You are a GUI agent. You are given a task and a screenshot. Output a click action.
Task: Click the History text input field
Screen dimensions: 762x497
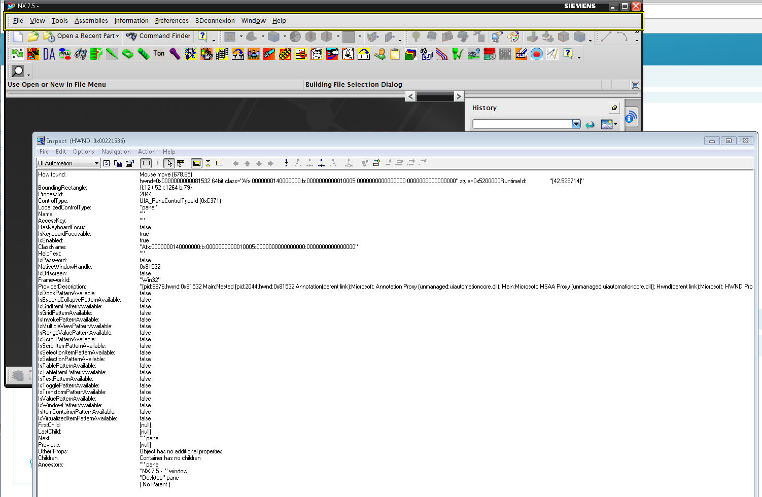pyautogui.click(x=522, y=124)
